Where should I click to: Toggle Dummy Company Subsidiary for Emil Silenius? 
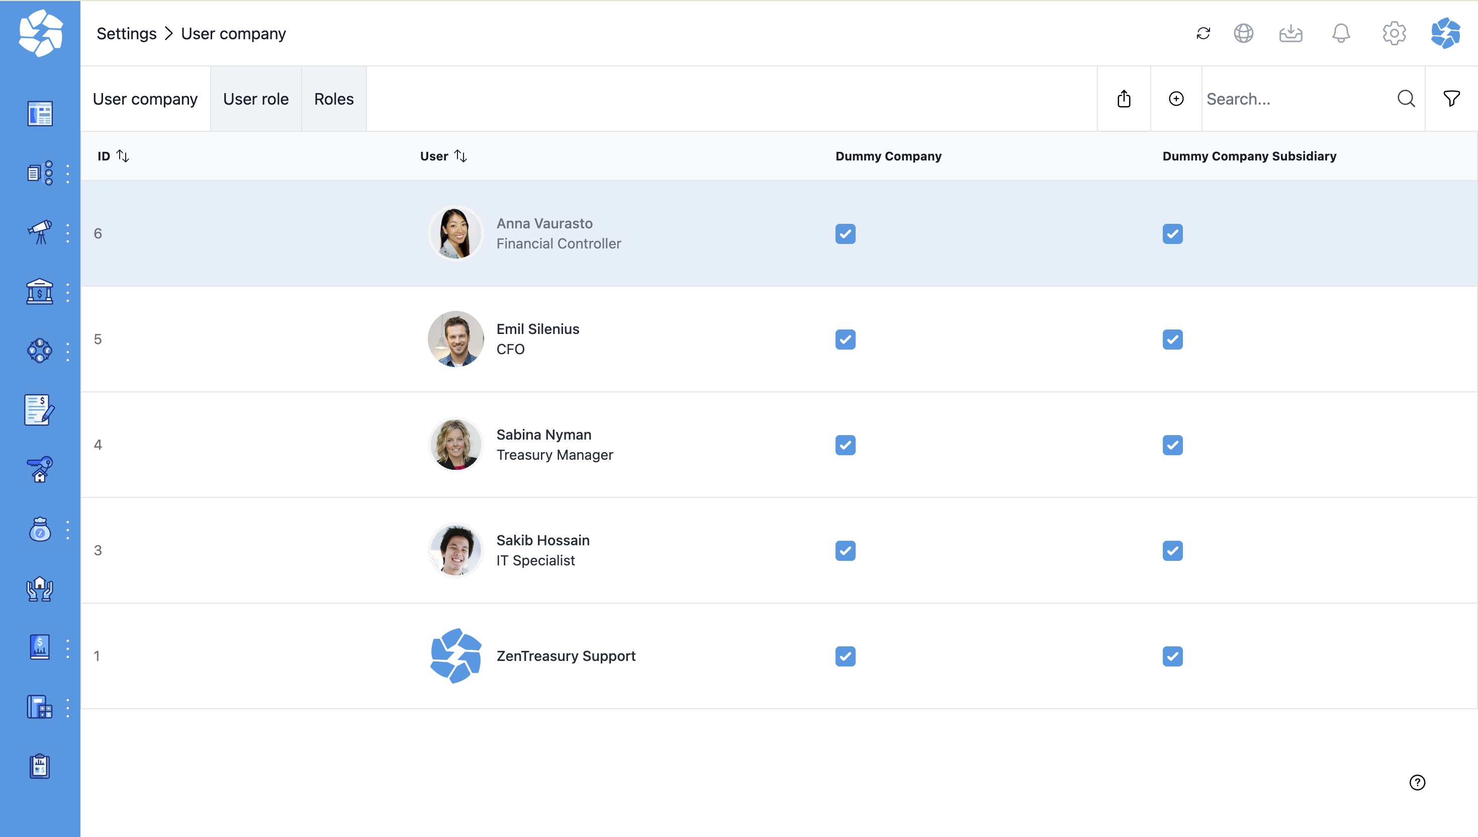click(x=1172, y=340)
